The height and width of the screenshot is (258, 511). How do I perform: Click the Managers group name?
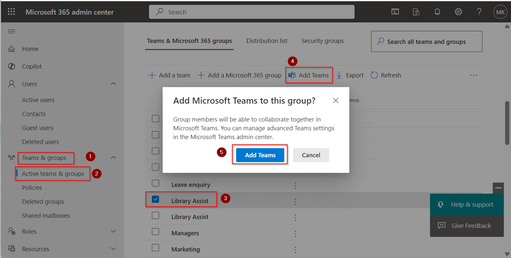tap(185, 233)
